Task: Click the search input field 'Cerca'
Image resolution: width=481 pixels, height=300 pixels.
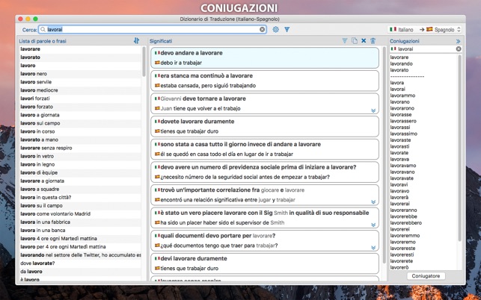Action: point(150,30)
